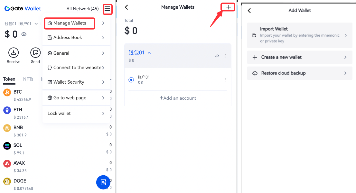Click the plus icon to add wallet

pos(228,7)
